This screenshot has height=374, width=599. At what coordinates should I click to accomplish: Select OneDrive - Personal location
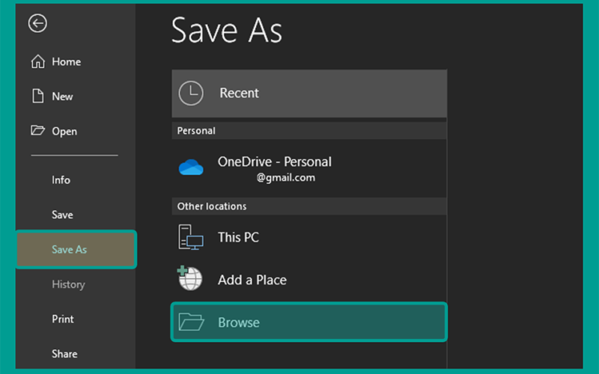(309, 168)
